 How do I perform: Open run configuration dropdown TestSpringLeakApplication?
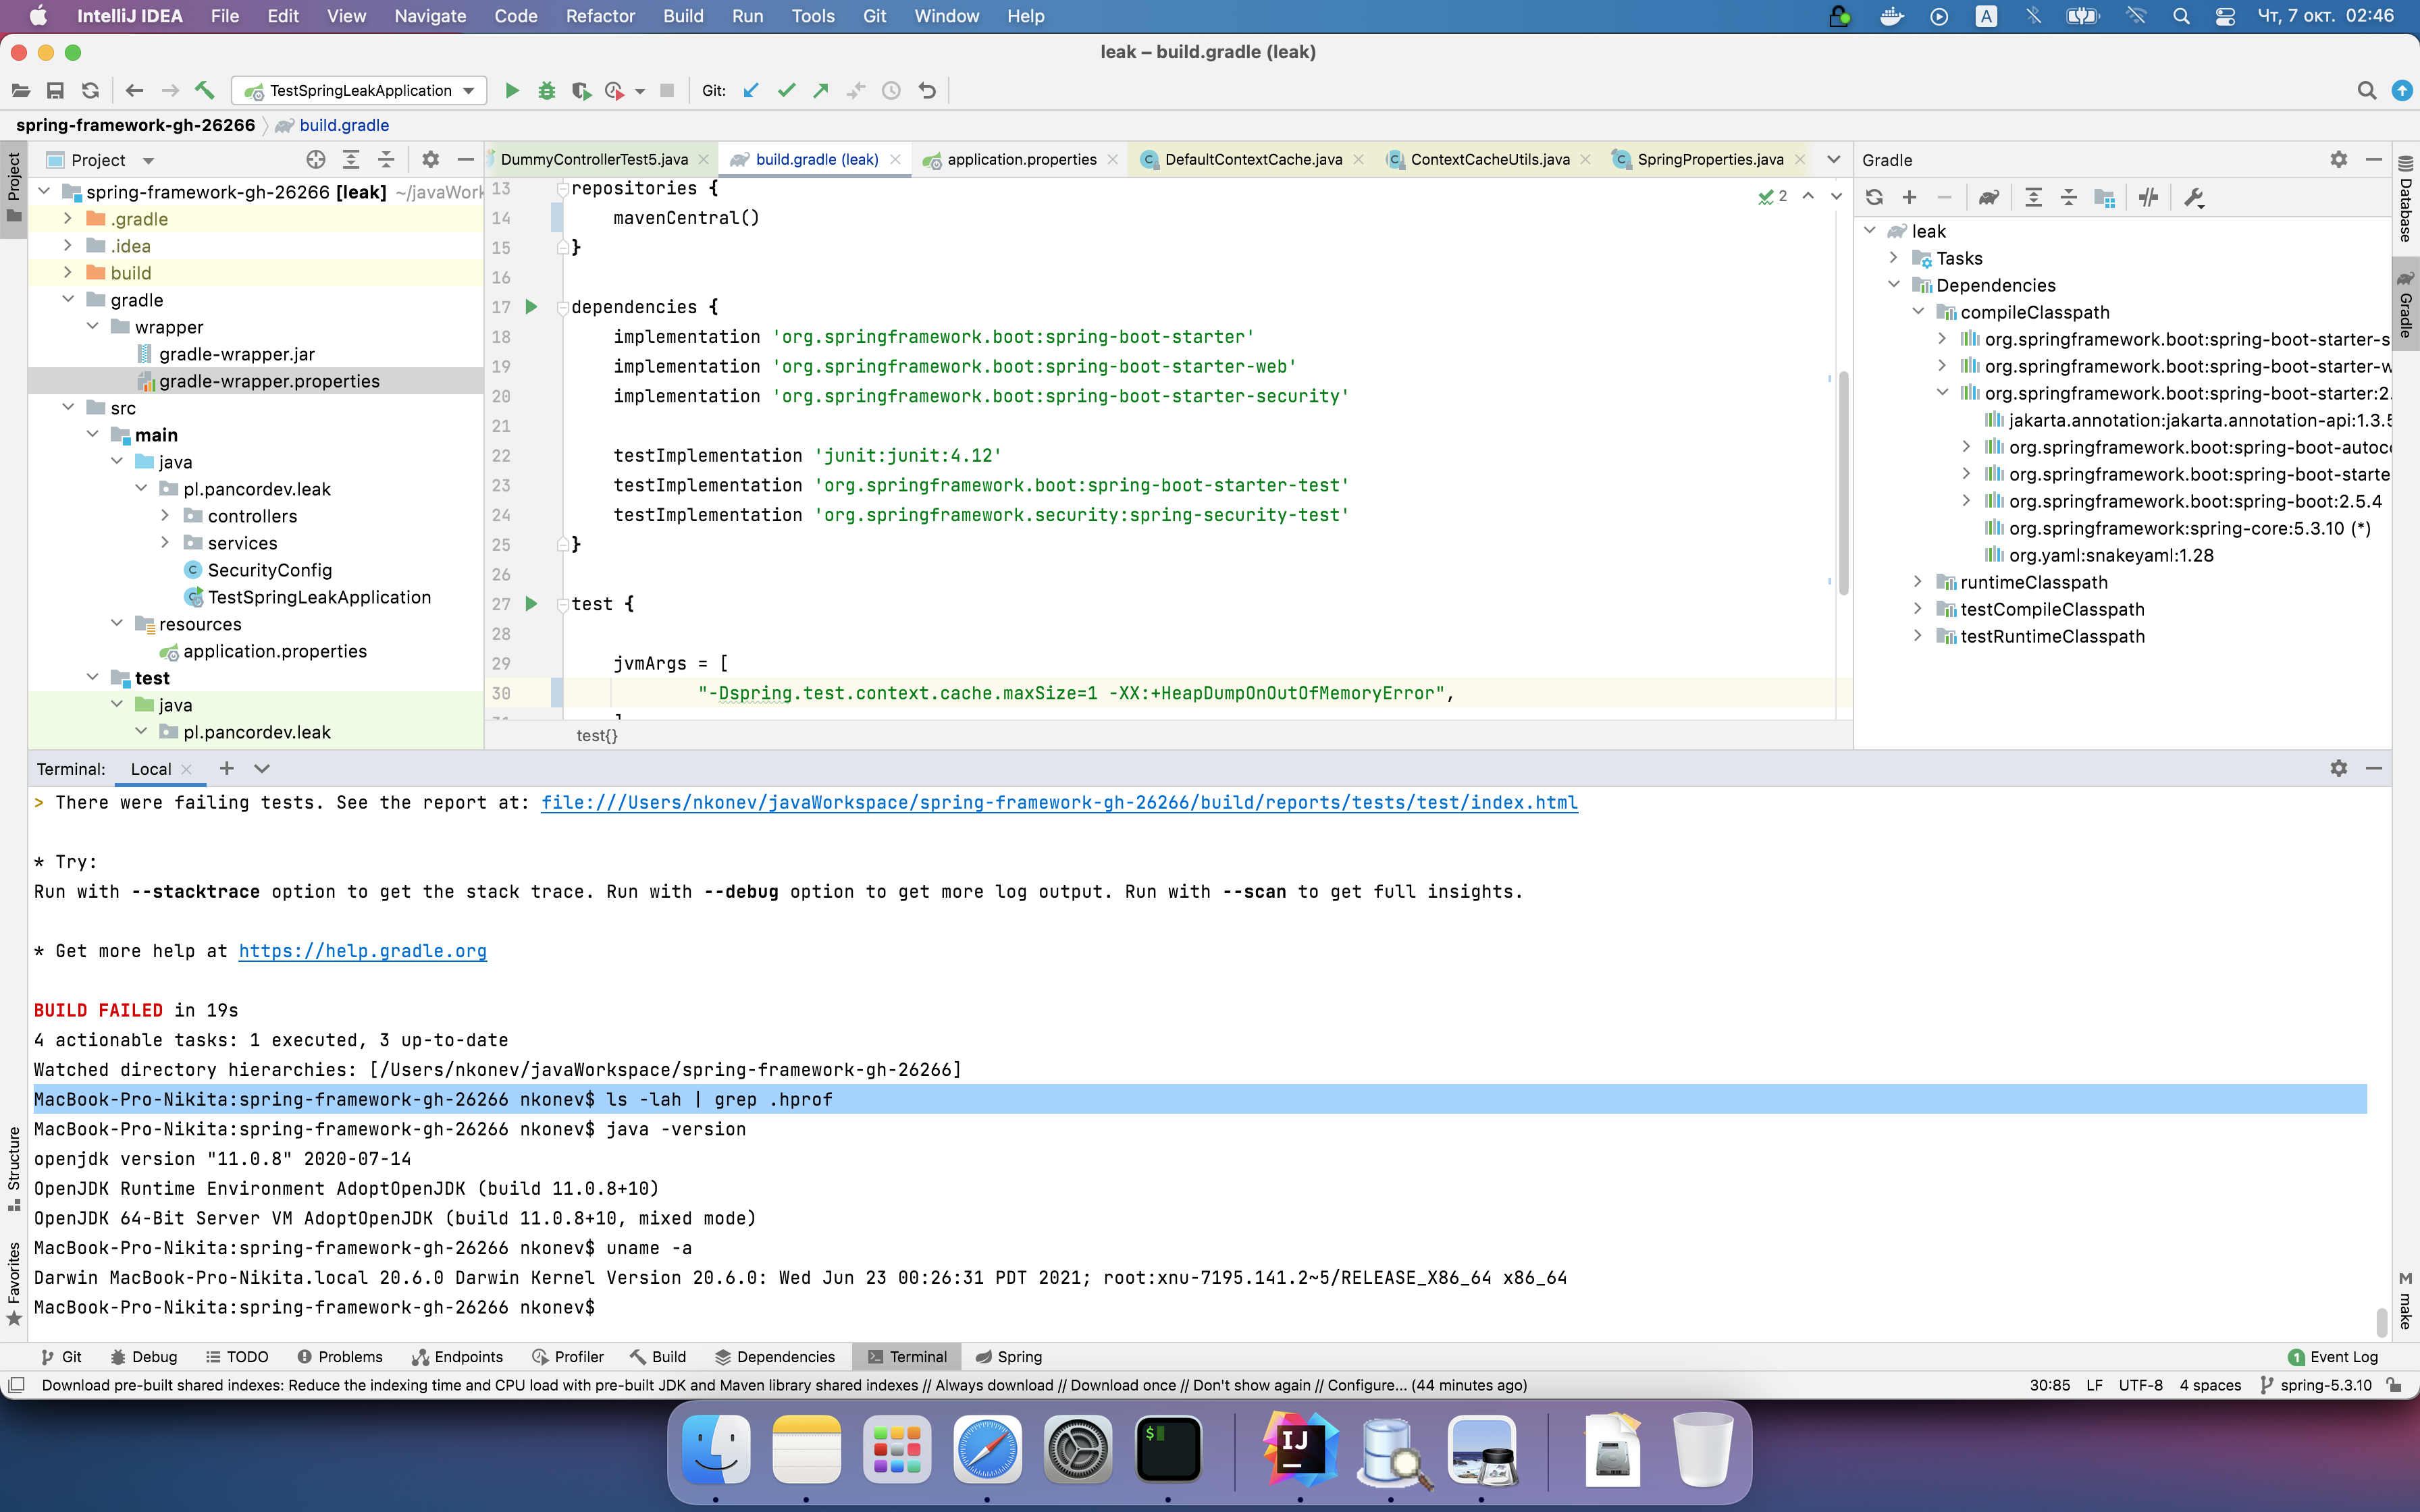[360, 91]
